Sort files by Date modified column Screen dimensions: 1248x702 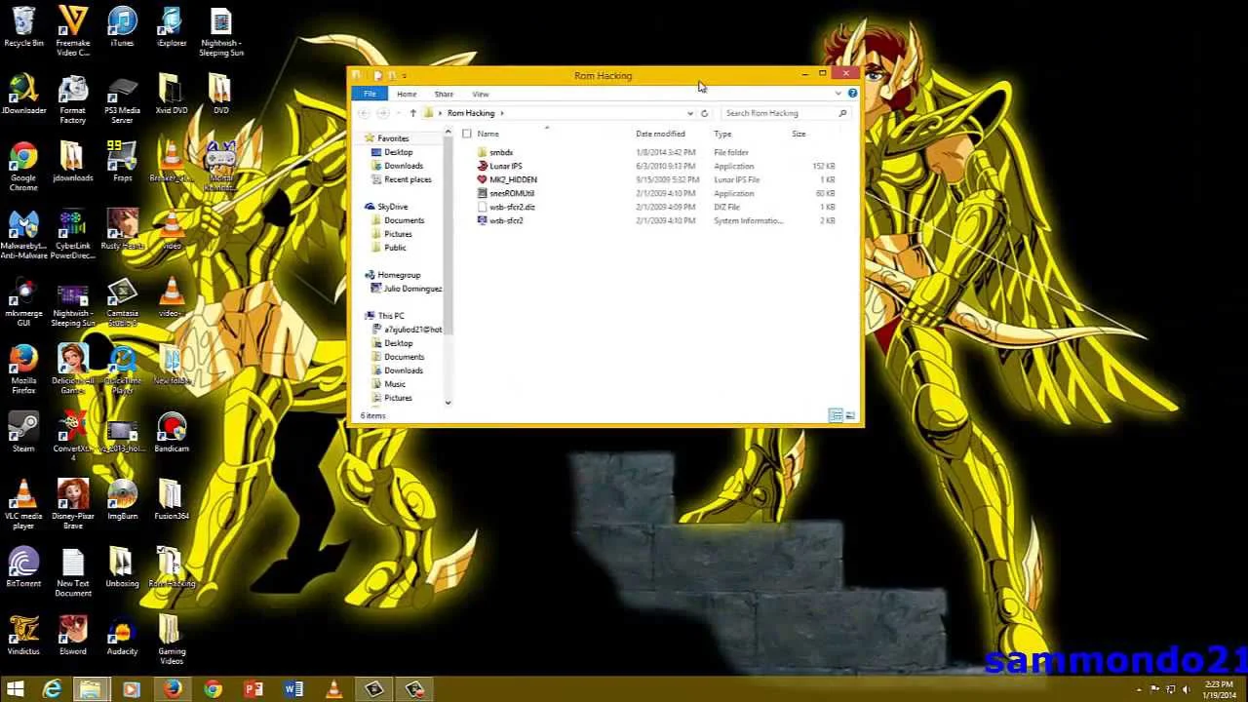660,134
